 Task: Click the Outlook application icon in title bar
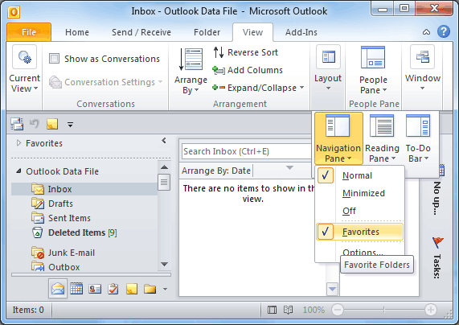[x=14, y=12]
